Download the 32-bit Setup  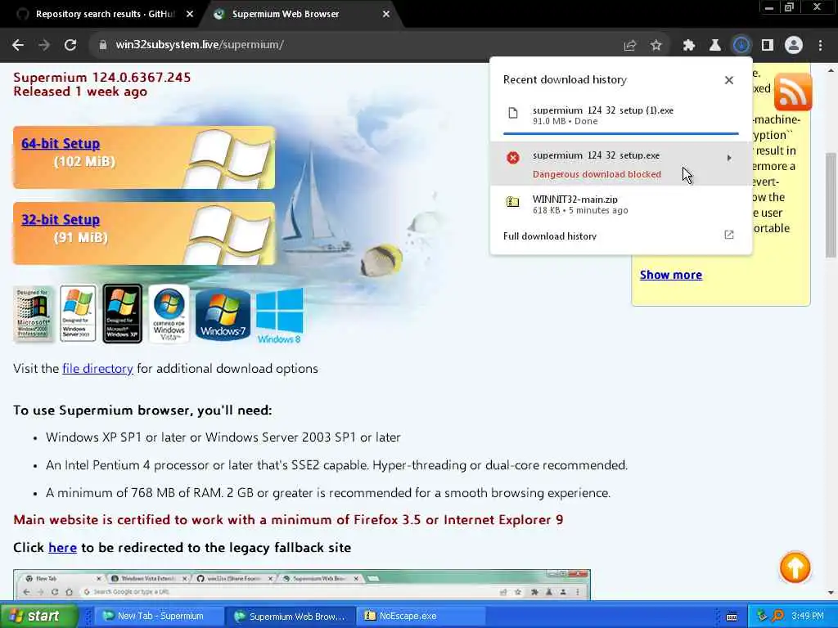(61, 219)
